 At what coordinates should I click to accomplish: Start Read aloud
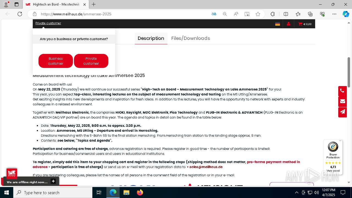click(236, 14)
